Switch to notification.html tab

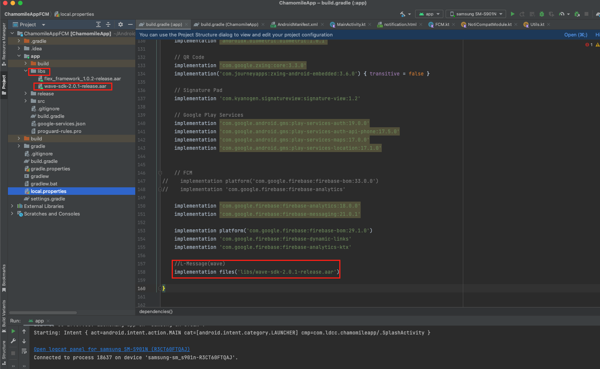400,24
